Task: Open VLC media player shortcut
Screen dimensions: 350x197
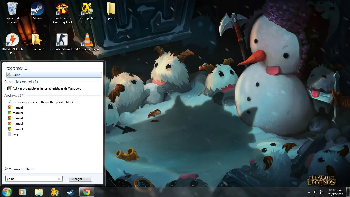Action: coord(87,42)
